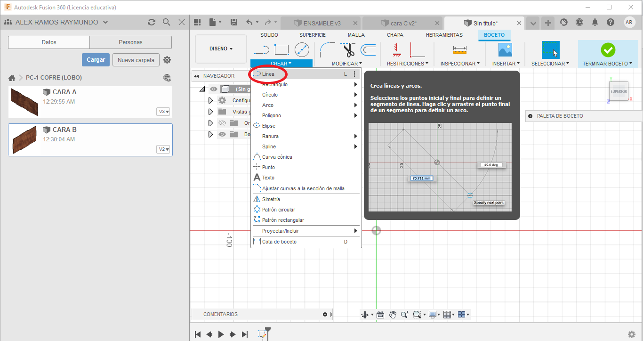Toggle visibility eye for Origen folder

click(x=222, y=123)
